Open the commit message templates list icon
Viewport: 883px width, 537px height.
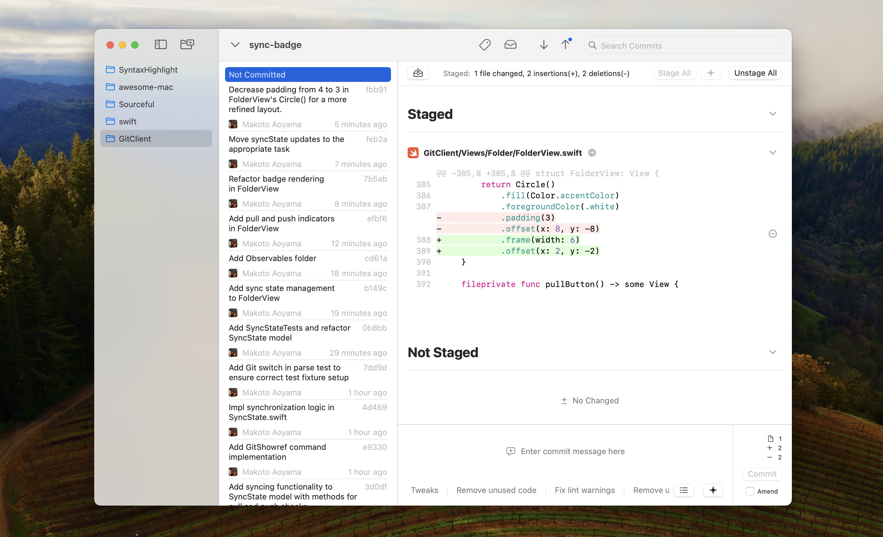coord(683,490)
